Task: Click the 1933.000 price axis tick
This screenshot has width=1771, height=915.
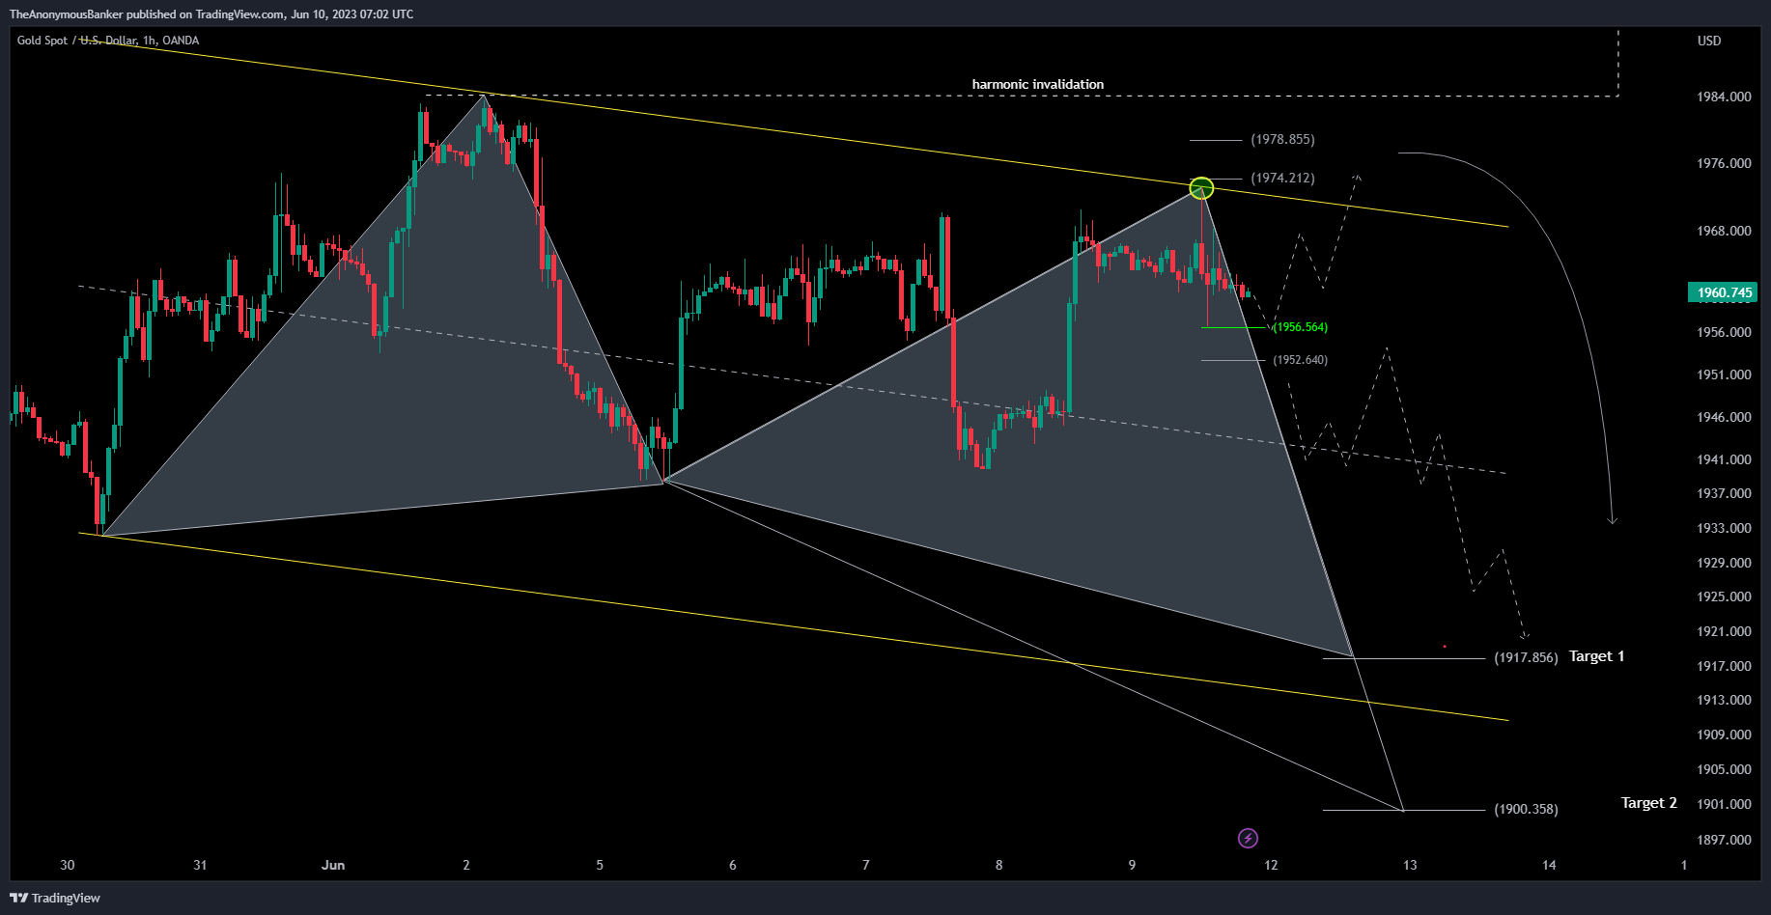Action: [x=1724, y=528]
